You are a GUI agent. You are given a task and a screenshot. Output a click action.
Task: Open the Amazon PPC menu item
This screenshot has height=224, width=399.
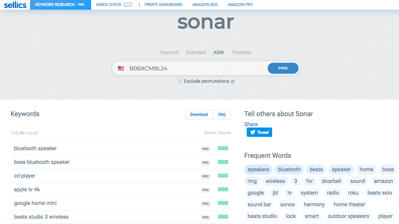(240, 5)
